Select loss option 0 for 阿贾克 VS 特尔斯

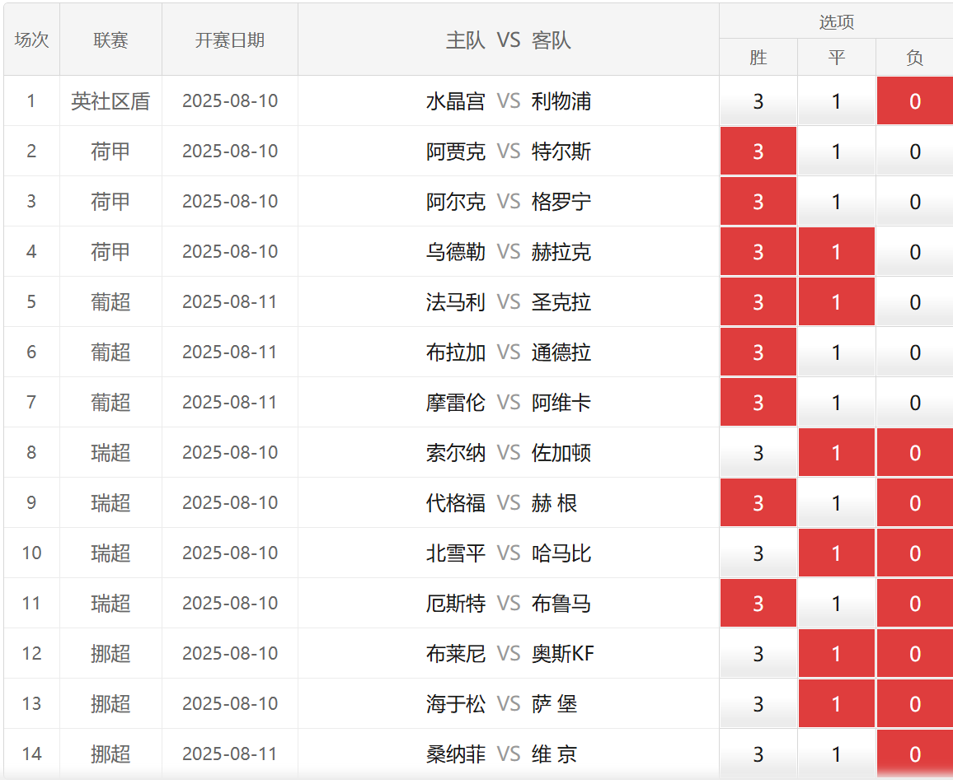tap(915, 152)
